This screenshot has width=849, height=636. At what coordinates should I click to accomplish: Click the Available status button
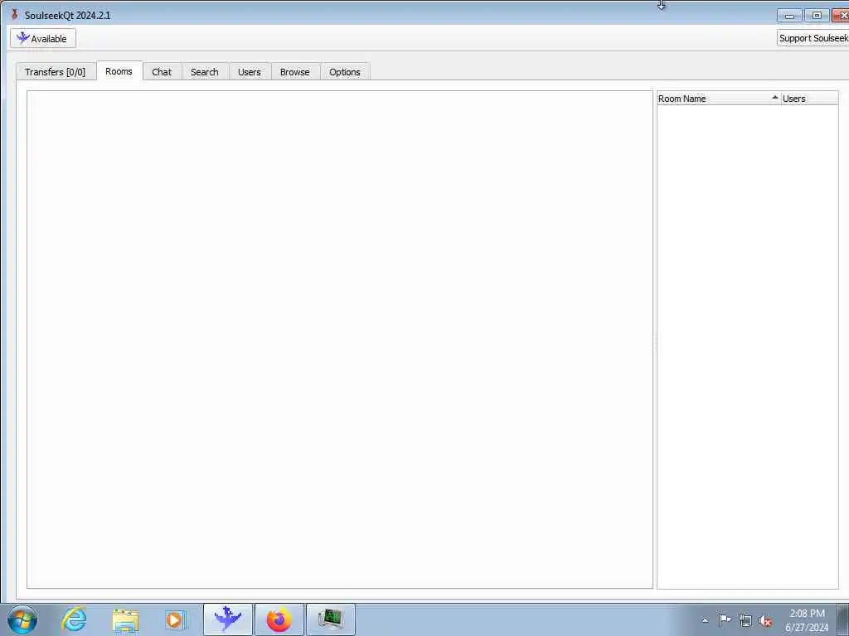tap(43, 38)
